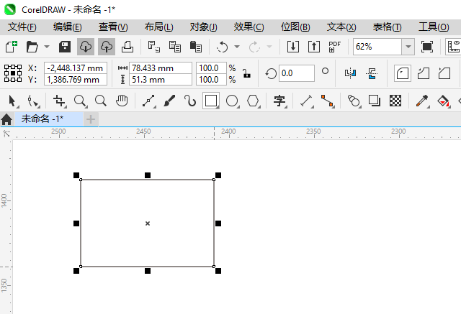Mirror the object horizontally
The width and height of the screenshot is (461, 314).
pyautogui.click(x=351, y=73)
